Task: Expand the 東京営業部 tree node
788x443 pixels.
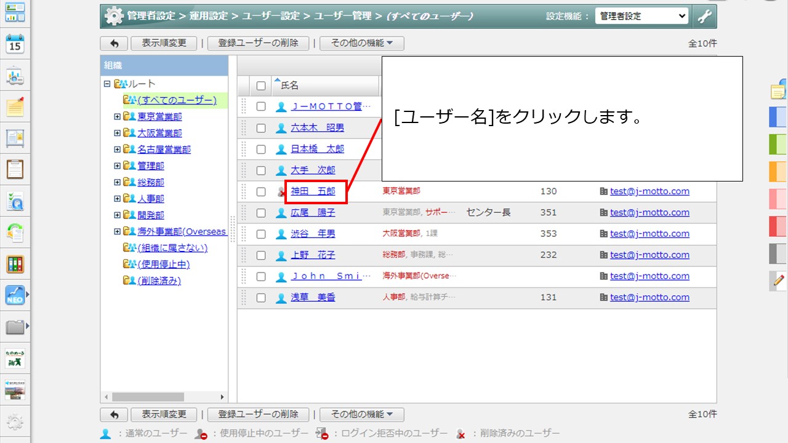Action: click(117, 116)
